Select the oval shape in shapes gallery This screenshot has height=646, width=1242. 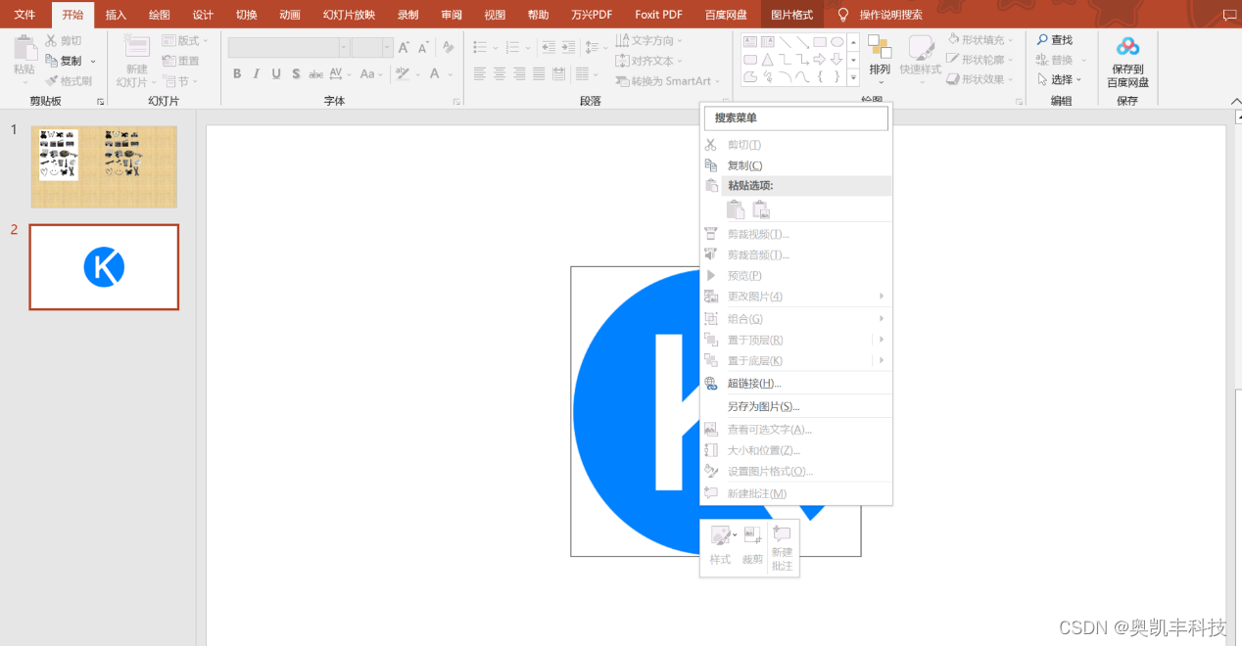click(836, 42)
